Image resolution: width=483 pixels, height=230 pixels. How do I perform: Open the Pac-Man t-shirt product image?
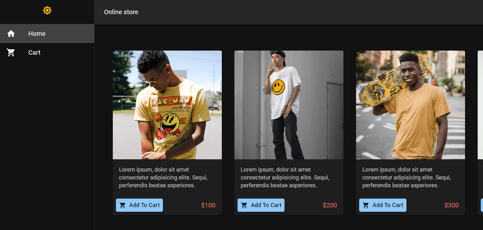(x=167, y=105)
